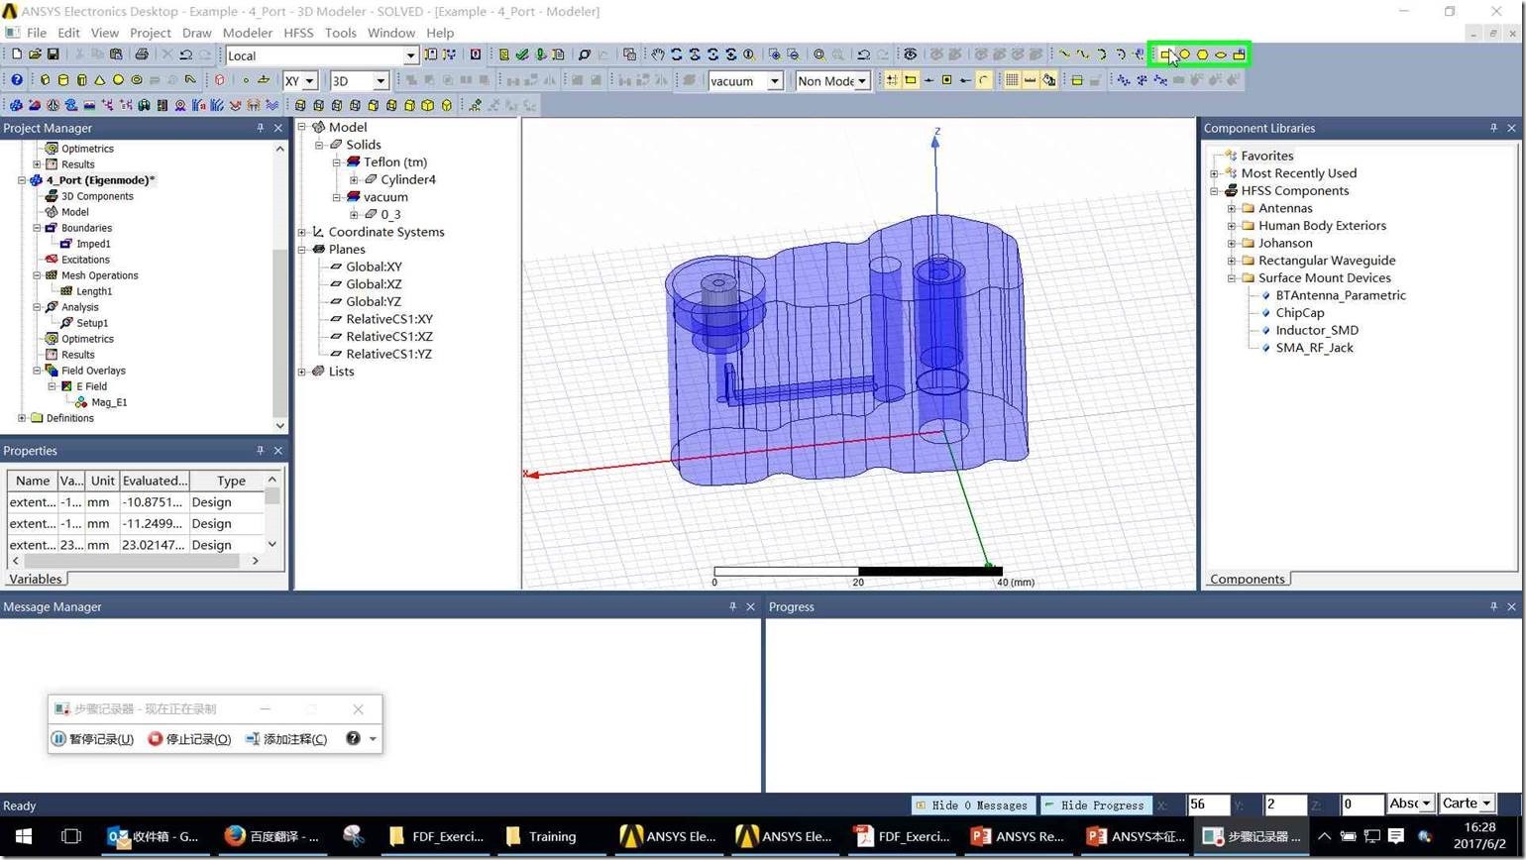1526x860 pixels.
Task: Select Mag_E1 in Field Overlays
Action: pyautogui.click(x=108, y=402)
